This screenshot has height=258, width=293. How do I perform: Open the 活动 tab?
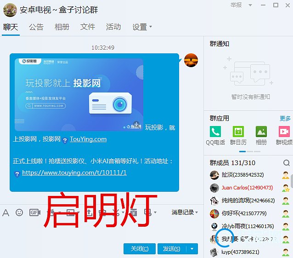click(x=113, y=27)
